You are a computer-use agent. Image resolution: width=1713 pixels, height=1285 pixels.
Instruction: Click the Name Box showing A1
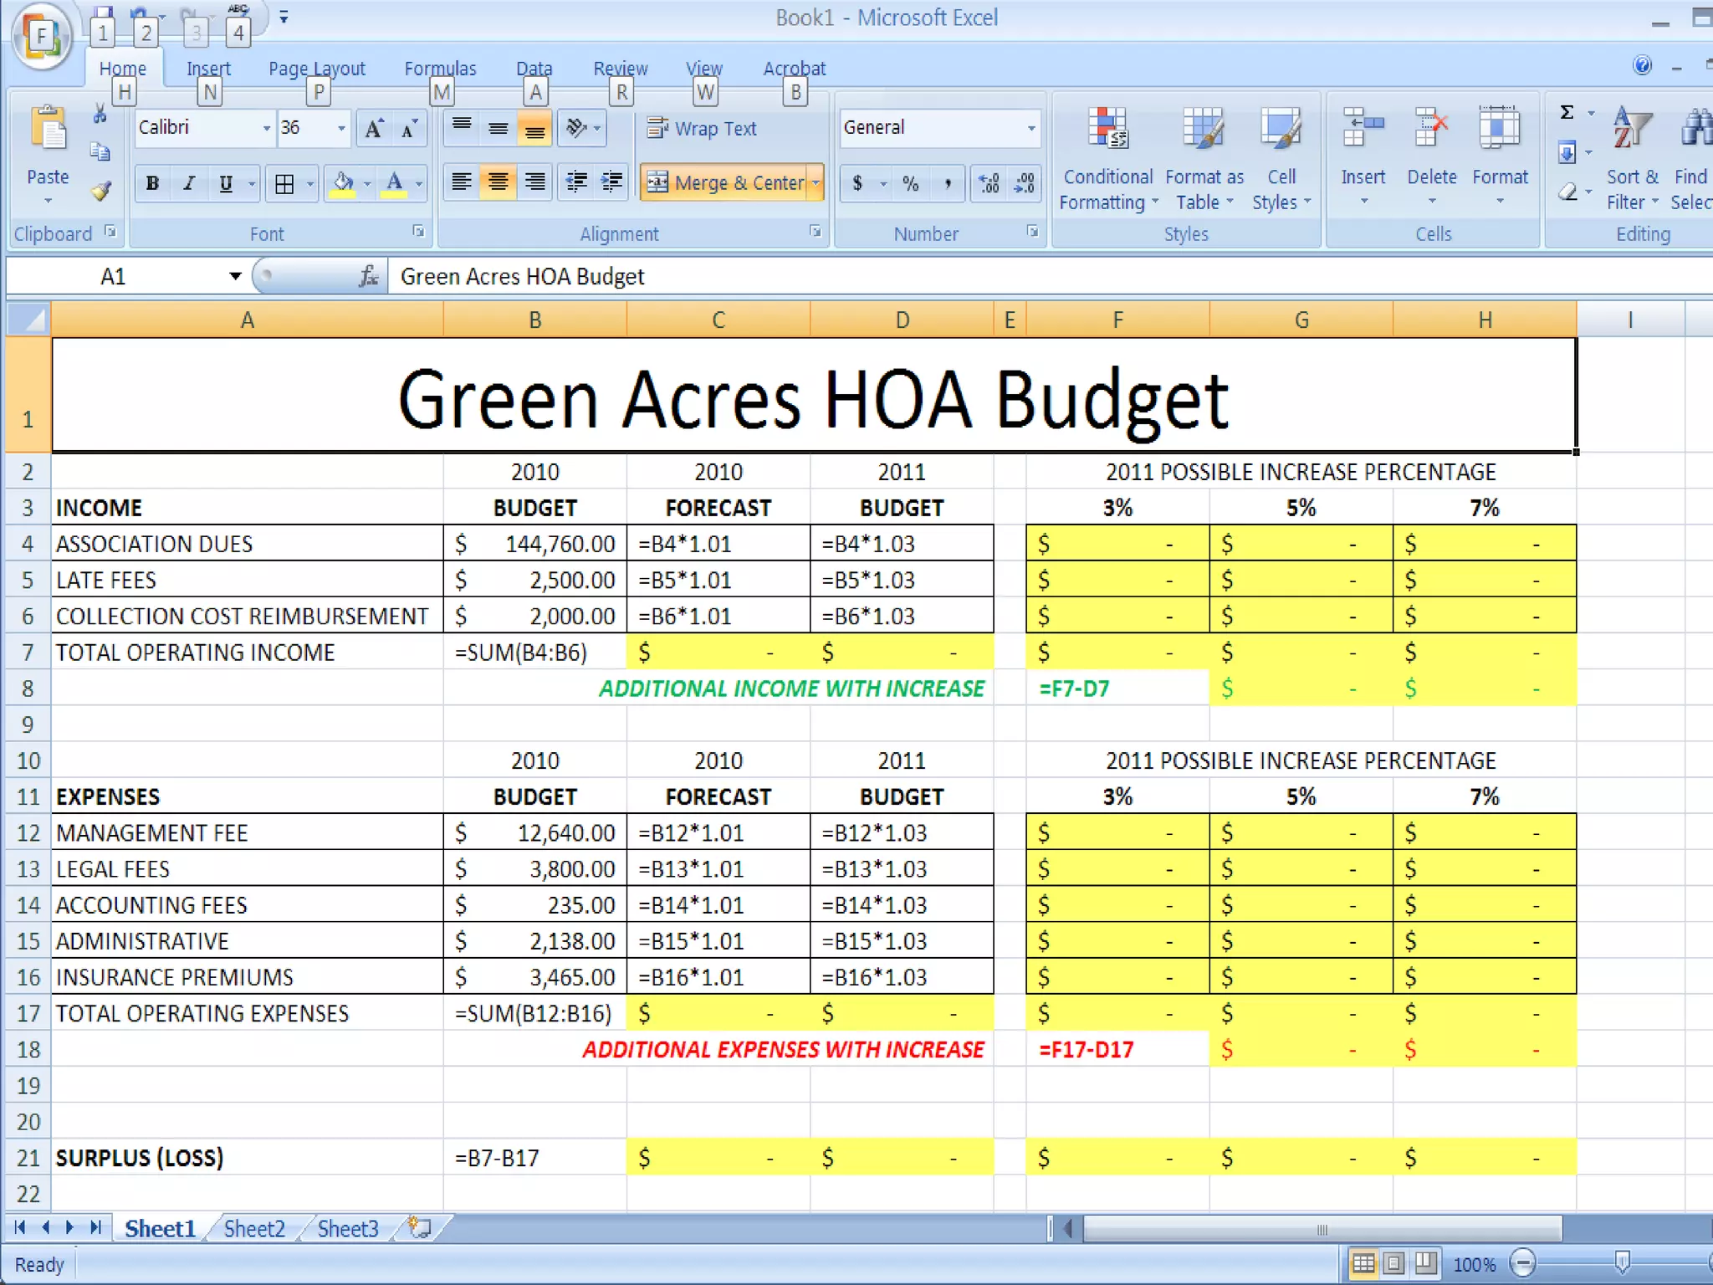tap(114, 277)
